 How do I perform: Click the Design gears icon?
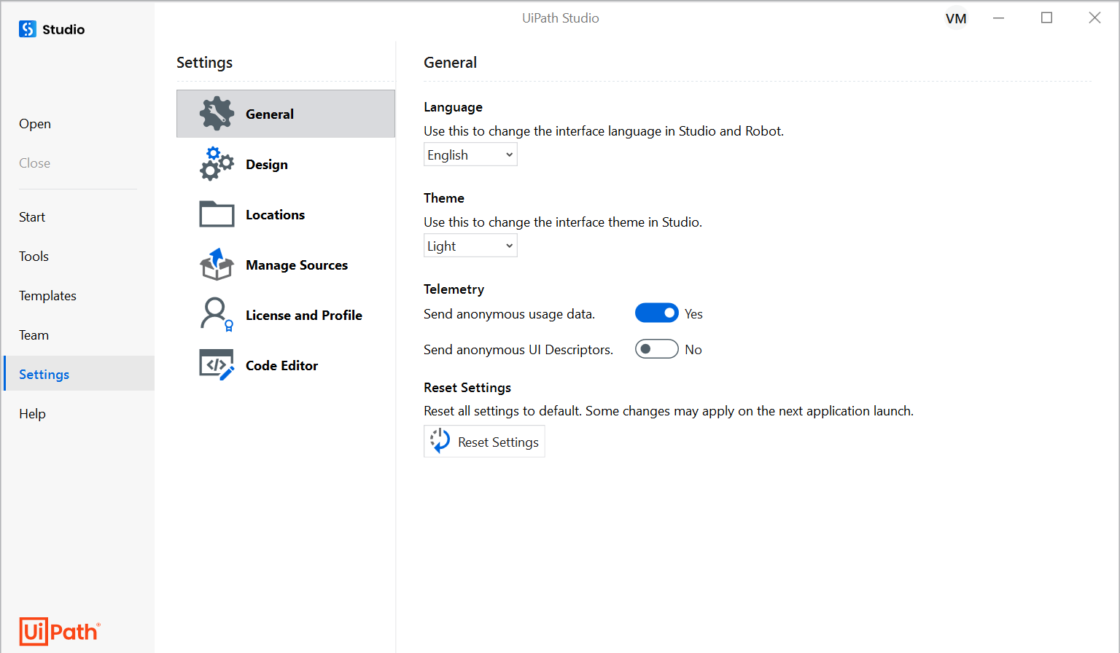(x=217, y=164)
